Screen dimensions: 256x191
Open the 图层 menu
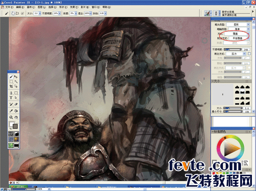click(42, 7)
